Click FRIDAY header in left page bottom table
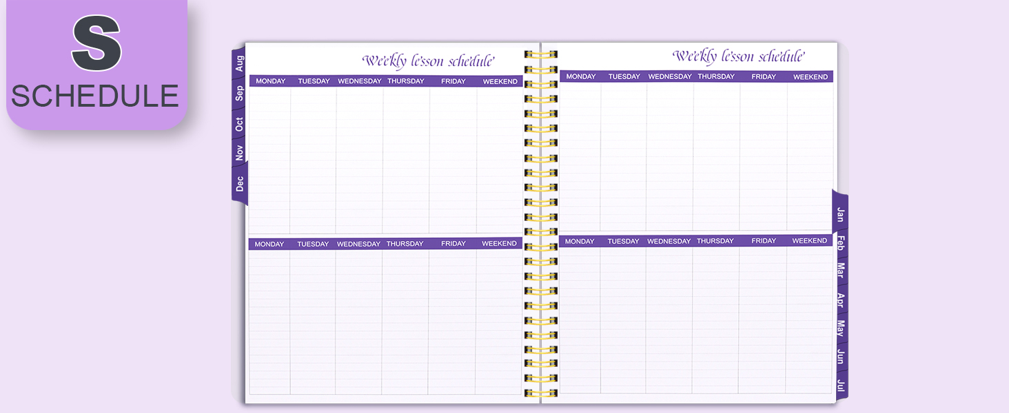This screenshot has width=1009, height=413. (453, 244)
